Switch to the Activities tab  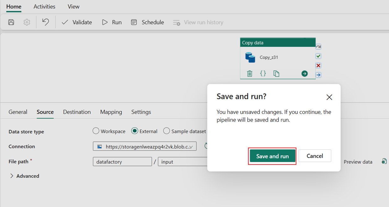(x=44, y=6)
